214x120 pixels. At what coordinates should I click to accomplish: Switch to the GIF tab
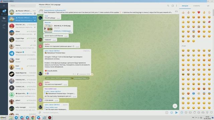click(x=208, y=6)
